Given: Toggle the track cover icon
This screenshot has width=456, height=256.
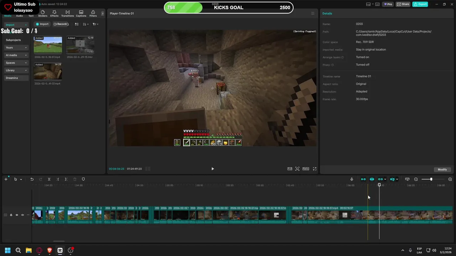Looking at the screenshot, I should (5, 215).
